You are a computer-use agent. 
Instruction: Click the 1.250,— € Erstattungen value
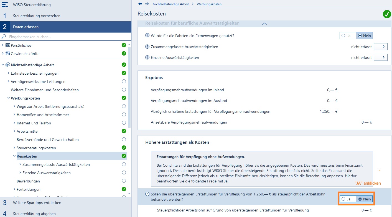(x=329, y=112)
